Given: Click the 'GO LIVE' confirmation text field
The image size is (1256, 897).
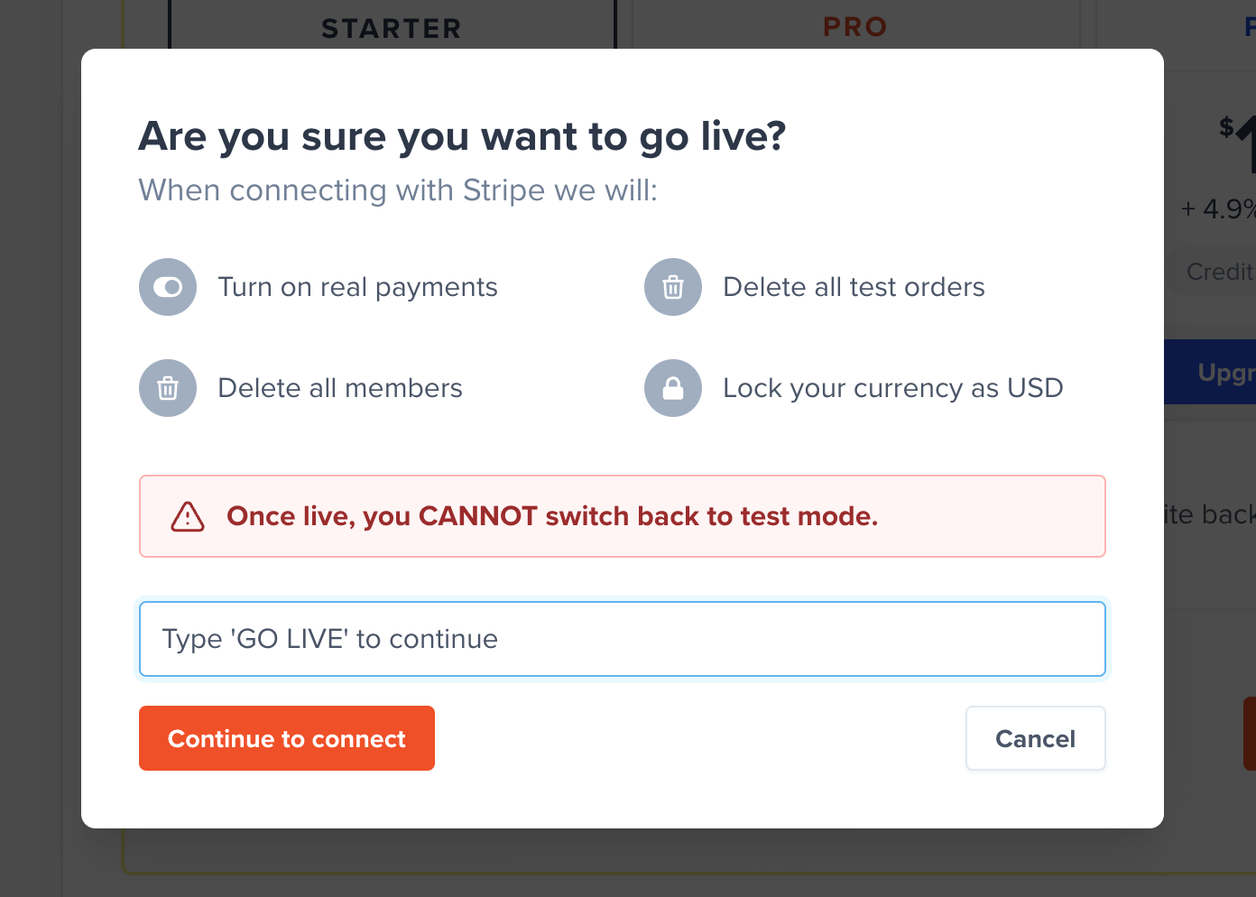Looking at the screenshot, I should coord(623,639).
